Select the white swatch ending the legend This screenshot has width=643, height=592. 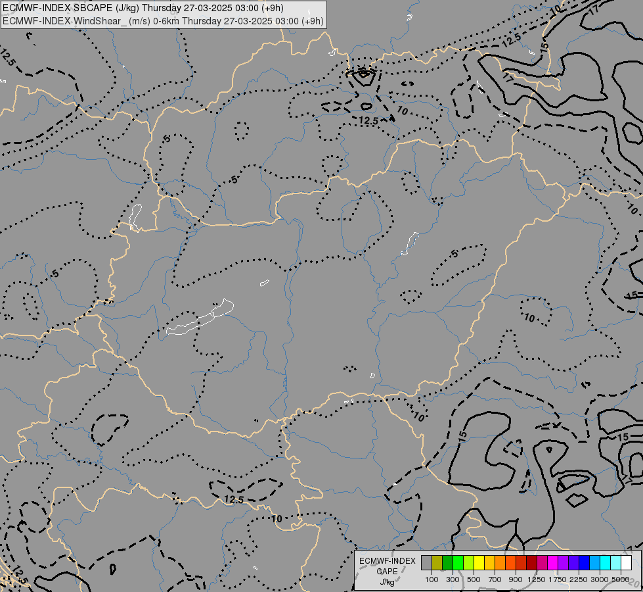tap(627, 562)
